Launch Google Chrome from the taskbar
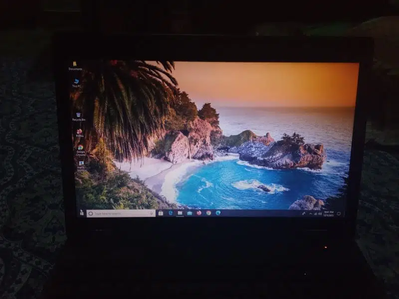Image resolution: width=399 pixels, height=299 pixels. 208,213
